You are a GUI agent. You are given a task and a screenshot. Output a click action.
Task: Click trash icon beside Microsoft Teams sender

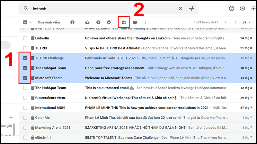pyautogui.click(x=33, y=78)
